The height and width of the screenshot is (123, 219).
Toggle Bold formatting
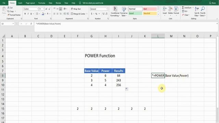pyautogui.click(x=25, y=14)
